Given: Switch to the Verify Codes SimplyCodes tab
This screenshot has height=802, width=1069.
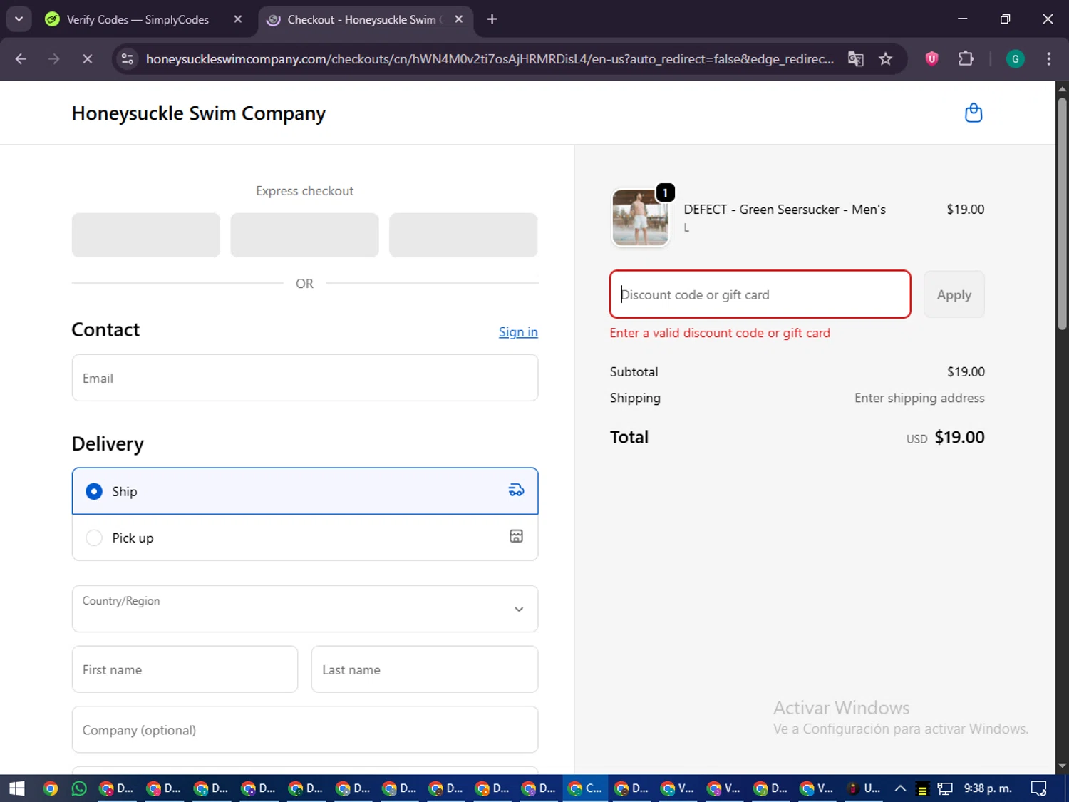Looking at the screenshot, I should [x=138, y=19].
